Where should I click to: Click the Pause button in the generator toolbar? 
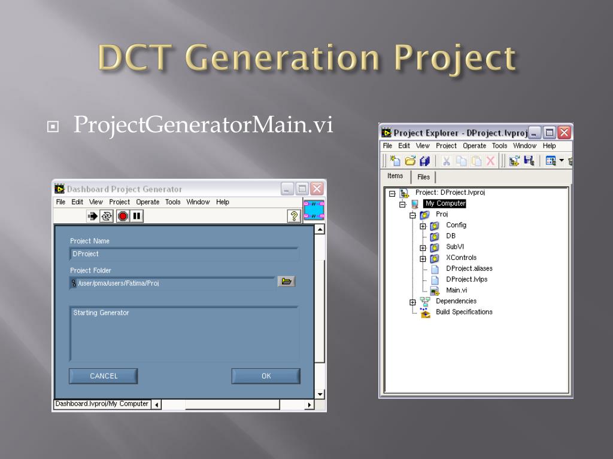(x=137, y=216)
